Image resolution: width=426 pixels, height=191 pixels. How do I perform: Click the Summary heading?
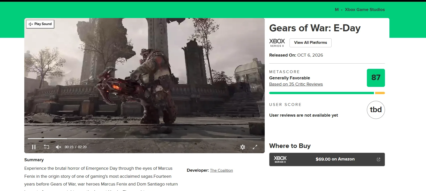[34, 160]
